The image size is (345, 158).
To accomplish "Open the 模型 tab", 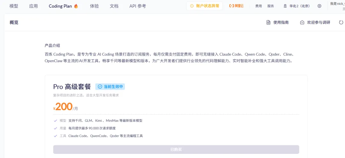I will 14,6.
